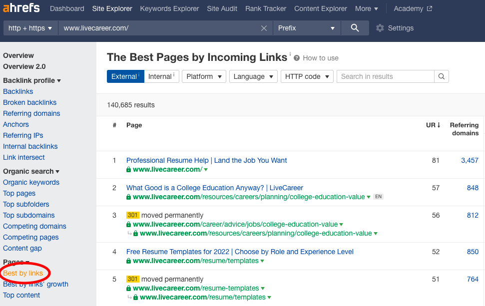Open Academy external link icon
Viewport: 485px width, 306px height.
430,8
